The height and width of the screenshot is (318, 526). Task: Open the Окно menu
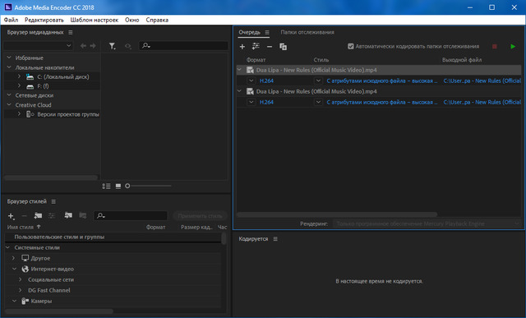tap(132, 20)
